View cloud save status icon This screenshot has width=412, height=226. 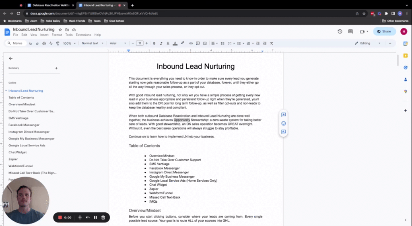(x=74, y=30)
